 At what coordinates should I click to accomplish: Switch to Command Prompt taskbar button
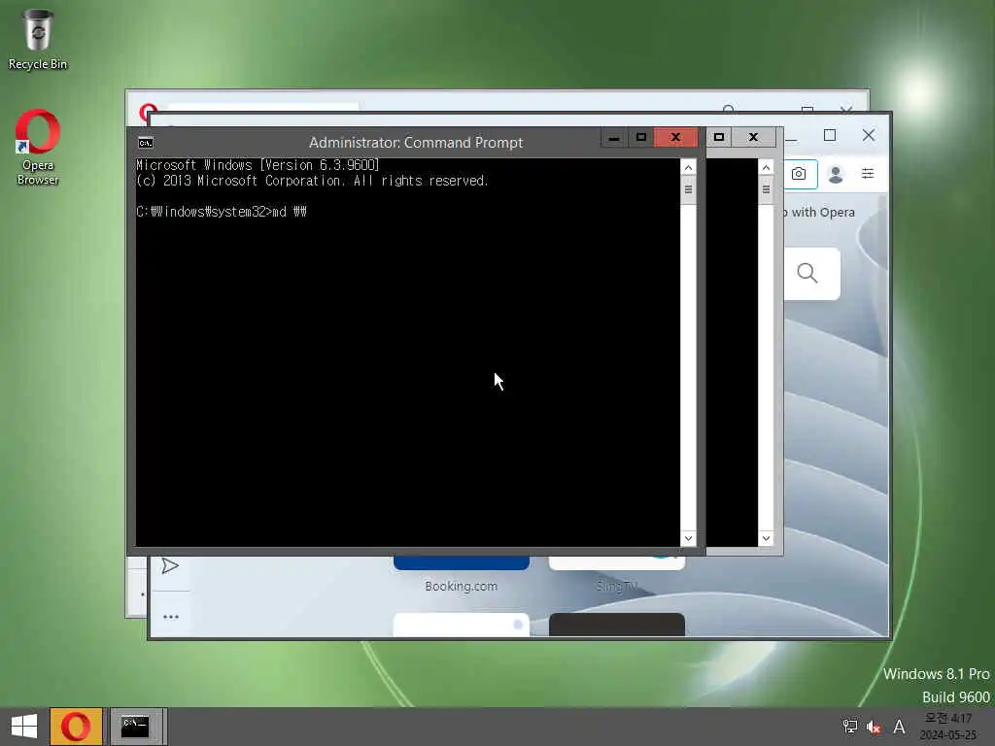tap(135, 727)
